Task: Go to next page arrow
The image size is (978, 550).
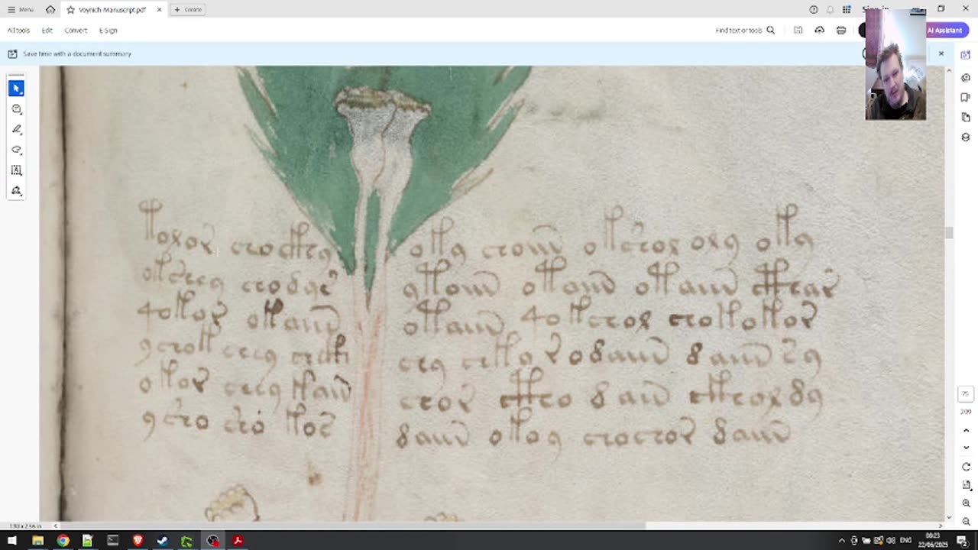Action: (966, 448)
